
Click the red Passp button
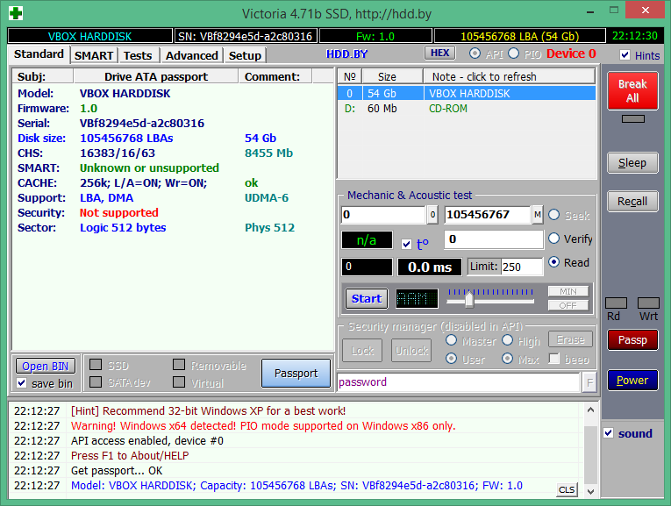632,340
